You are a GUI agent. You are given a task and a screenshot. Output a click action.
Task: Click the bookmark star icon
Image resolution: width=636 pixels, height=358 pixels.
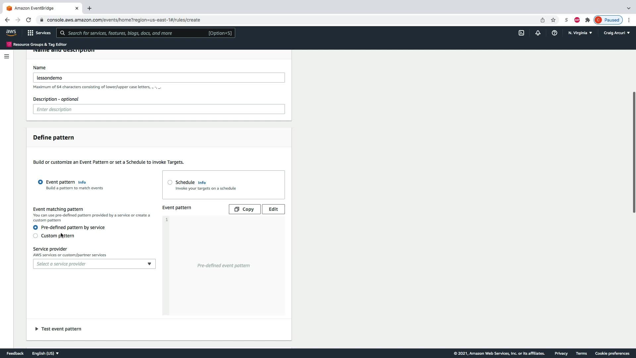(x=553, y=20)
